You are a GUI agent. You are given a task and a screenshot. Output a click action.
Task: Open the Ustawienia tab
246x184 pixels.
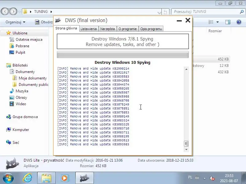pos(89,29)
